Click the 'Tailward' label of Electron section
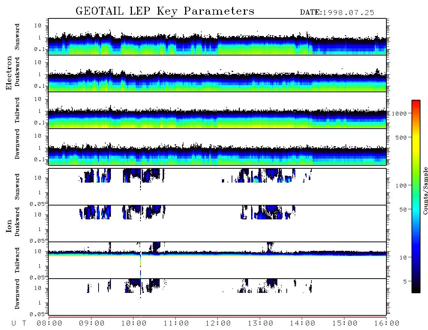The height and width of the screenshot is (330, 428). (x=17, y=110)
